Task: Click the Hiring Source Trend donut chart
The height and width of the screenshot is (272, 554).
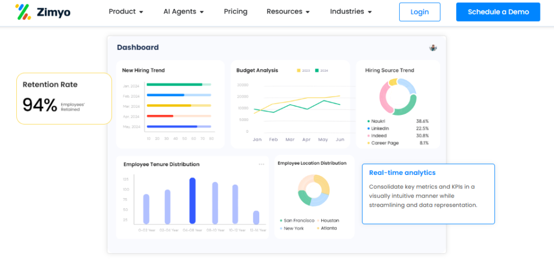Action: point(398,97)
